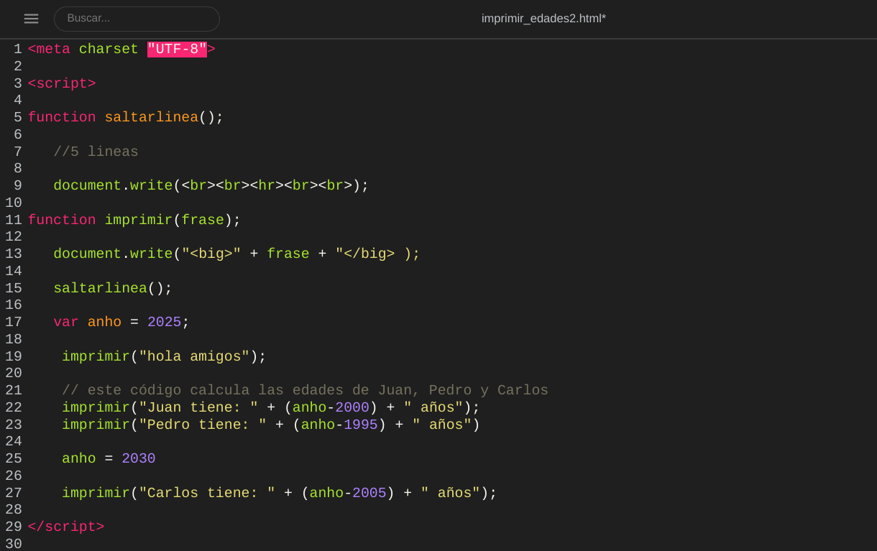The image size is (877, 551).
Task: Click the "//5 lineas" comment
Action: (96, 152)
